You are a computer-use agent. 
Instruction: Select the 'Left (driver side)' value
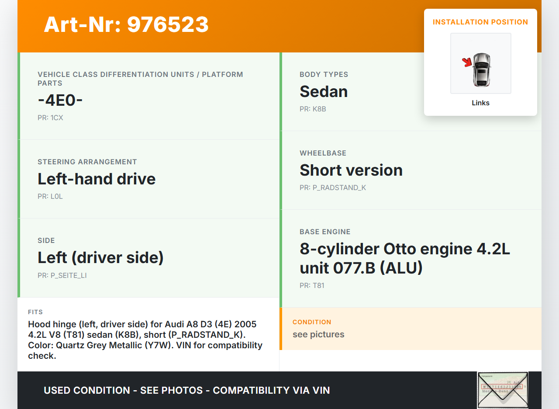pyautogui.click(x=100, y=257)
